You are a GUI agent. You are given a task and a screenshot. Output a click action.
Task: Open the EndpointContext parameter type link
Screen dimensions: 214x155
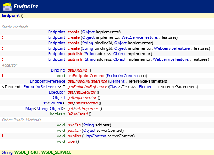[x=122, y=76]
